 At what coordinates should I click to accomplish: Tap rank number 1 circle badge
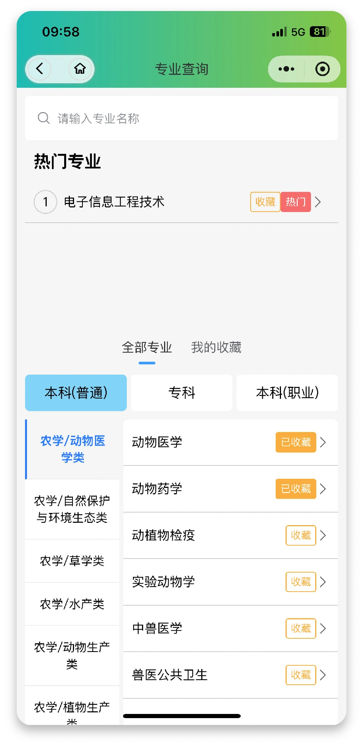coord(46,202)
